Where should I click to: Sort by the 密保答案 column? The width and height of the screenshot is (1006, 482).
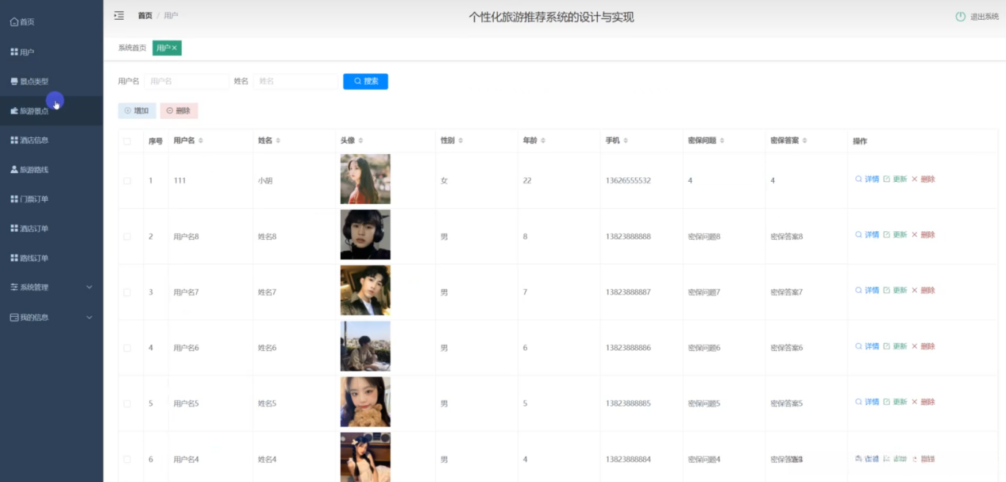pyautogui.click(x=804, y=141)
